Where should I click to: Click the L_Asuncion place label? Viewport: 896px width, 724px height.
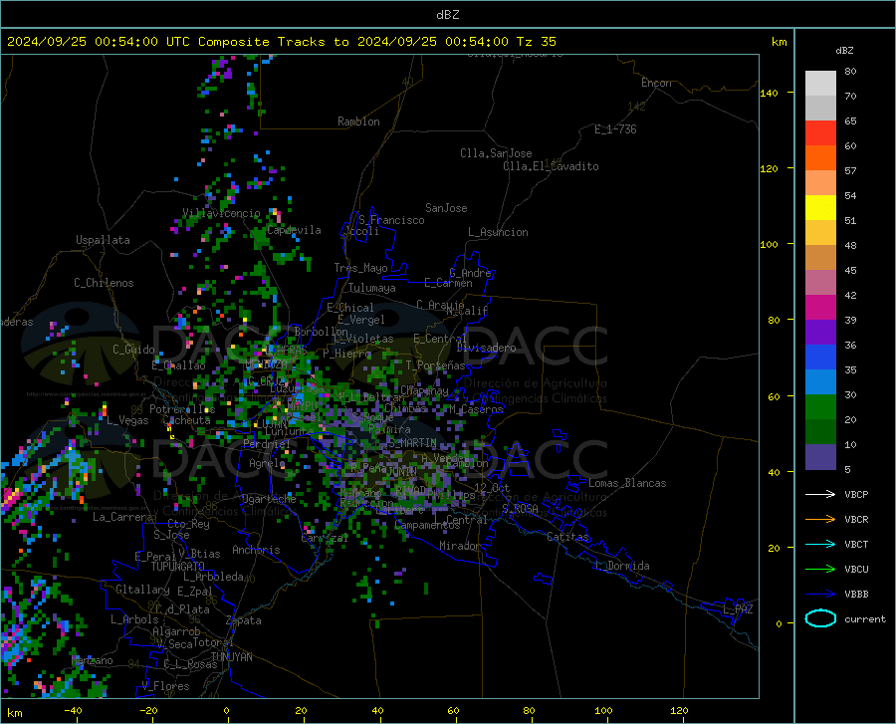[498, 232]
